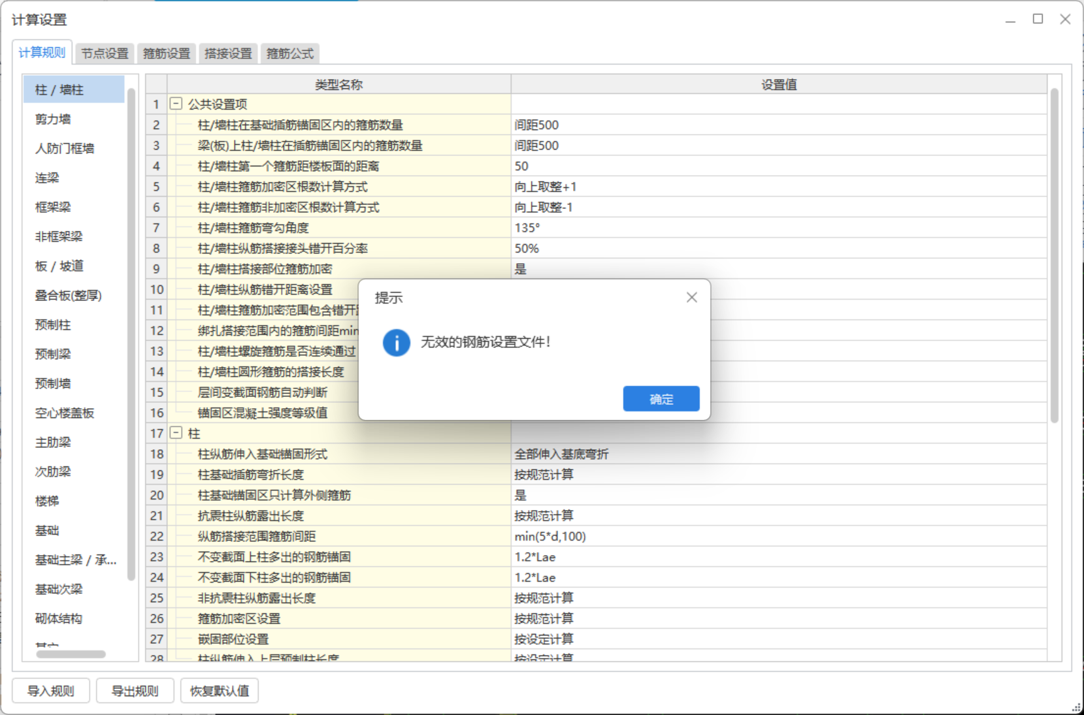Viewport: 1084px width, 715px height.
Task: Select the 柱/墙柱纵筋搭接接头错开百分率 row name
Action: pyautogui.click(x=283, y=248)
